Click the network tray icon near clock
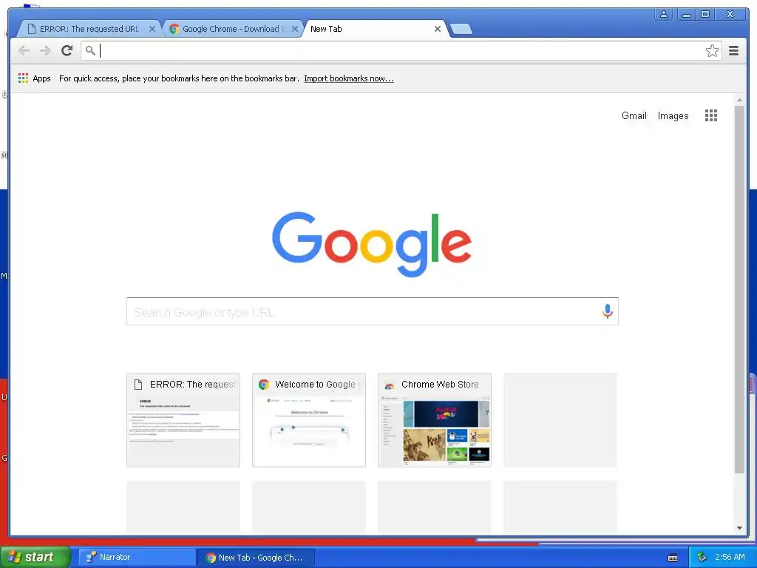 pyautogui.click(x=702, y=558)
